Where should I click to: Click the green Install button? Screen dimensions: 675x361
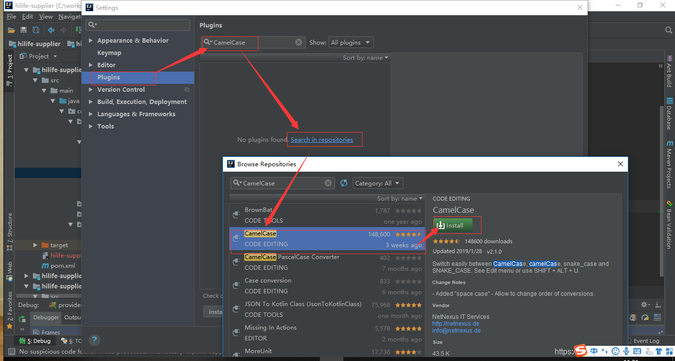(453, 225)
